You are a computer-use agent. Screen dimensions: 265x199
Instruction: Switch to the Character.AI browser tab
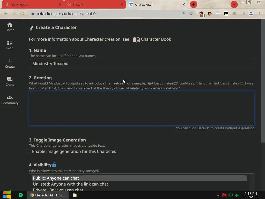coord(157,4)
